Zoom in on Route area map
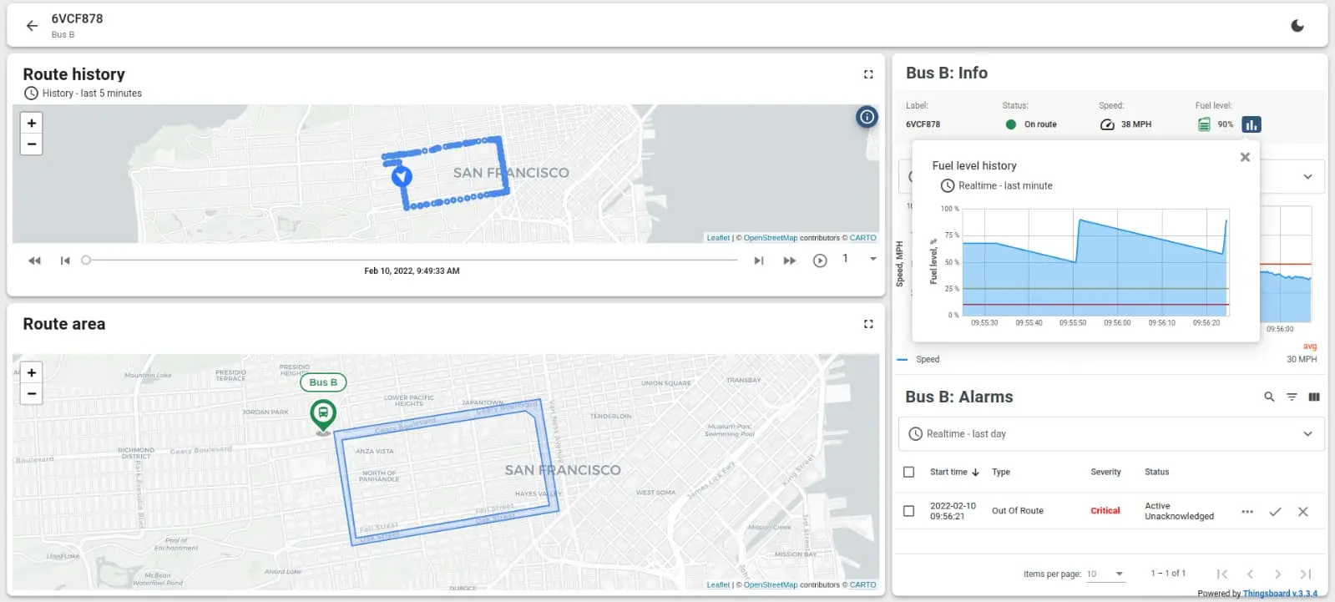Viewport: 1335px width, 602px height. [32, 372]
